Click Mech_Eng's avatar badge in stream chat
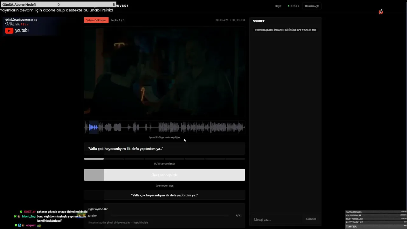The image size is (407, 229). (19, 216)
